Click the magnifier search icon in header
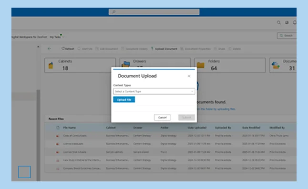This screenshot has width=308, height=189. tap(279, 22)
